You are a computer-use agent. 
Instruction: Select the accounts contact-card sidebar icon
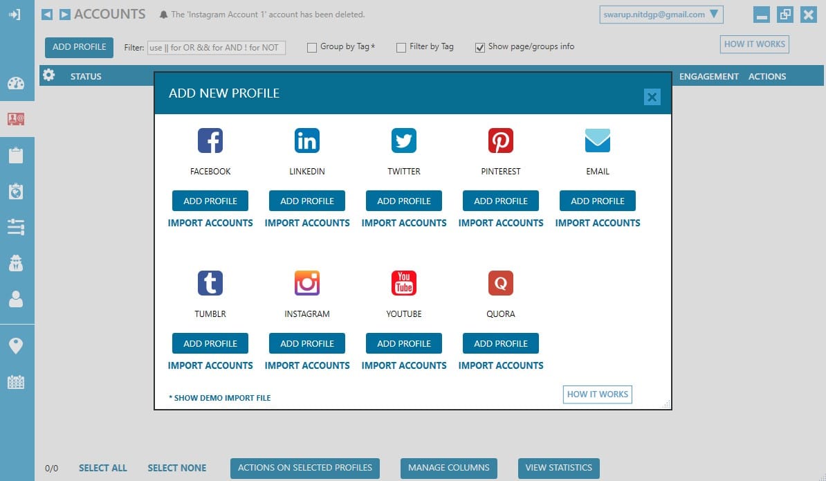[16, 119]
